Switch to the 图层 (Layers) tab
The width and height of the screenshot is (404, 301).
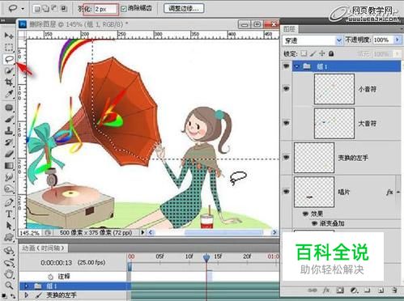tap(289, 29)
